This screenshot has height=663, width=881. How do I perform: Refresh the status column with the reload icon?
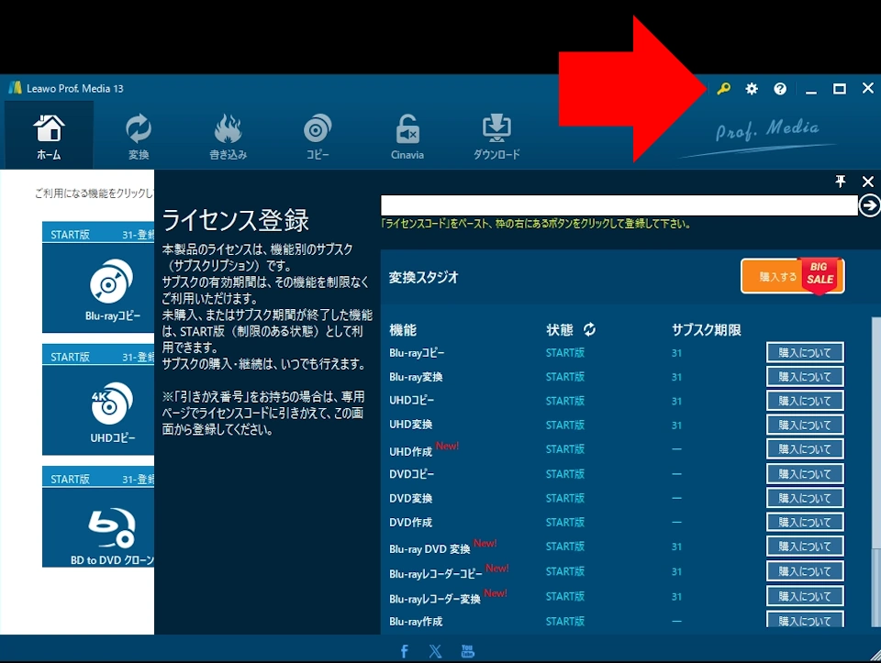point(589,329)
